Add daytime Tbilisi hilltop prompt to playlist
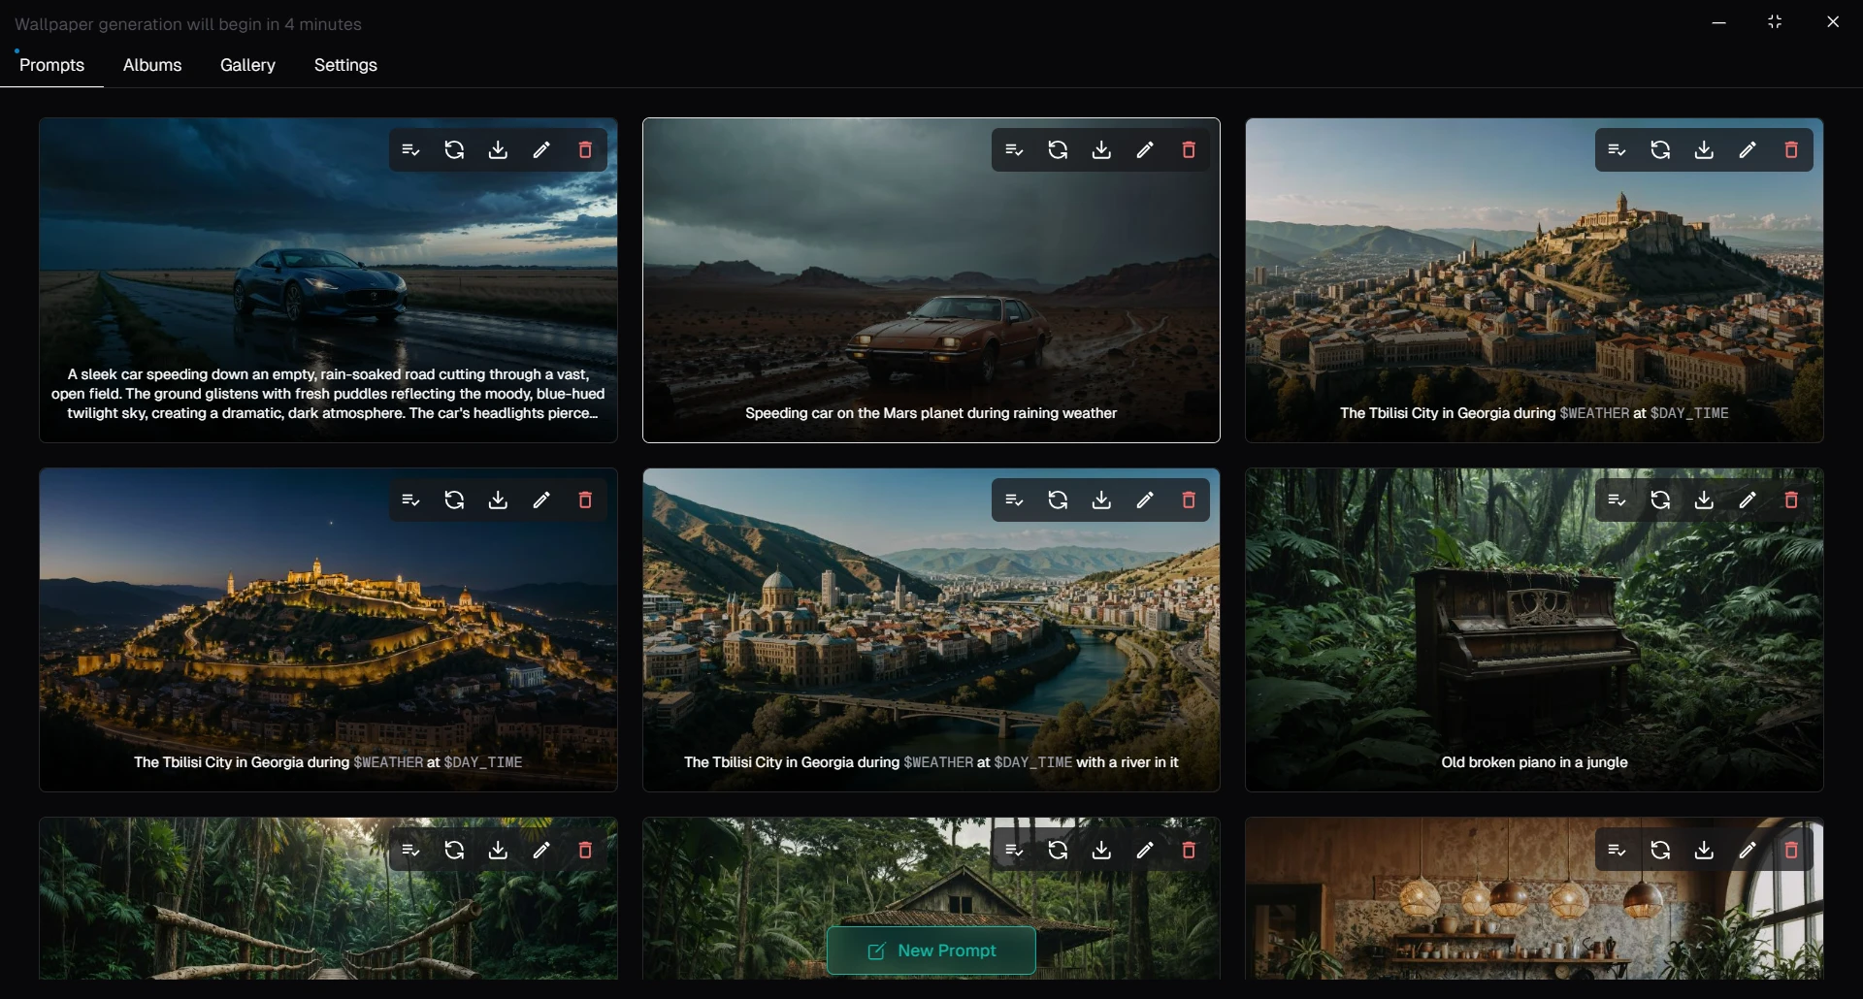This screenshot has height=999, width=1863. 1617,150
